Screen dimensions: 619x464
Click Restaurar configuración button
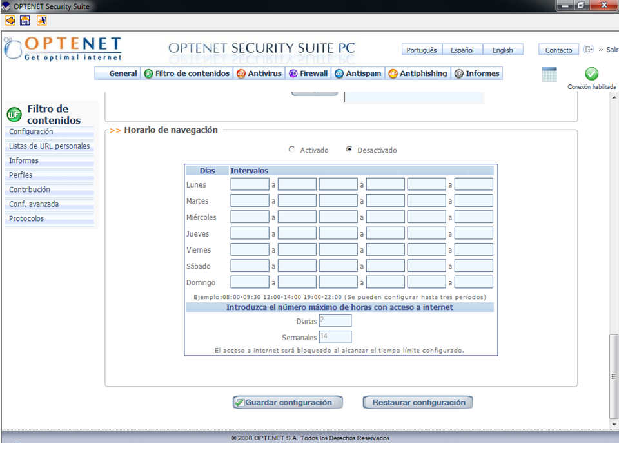pyautogui.click(x=418, y=402)
